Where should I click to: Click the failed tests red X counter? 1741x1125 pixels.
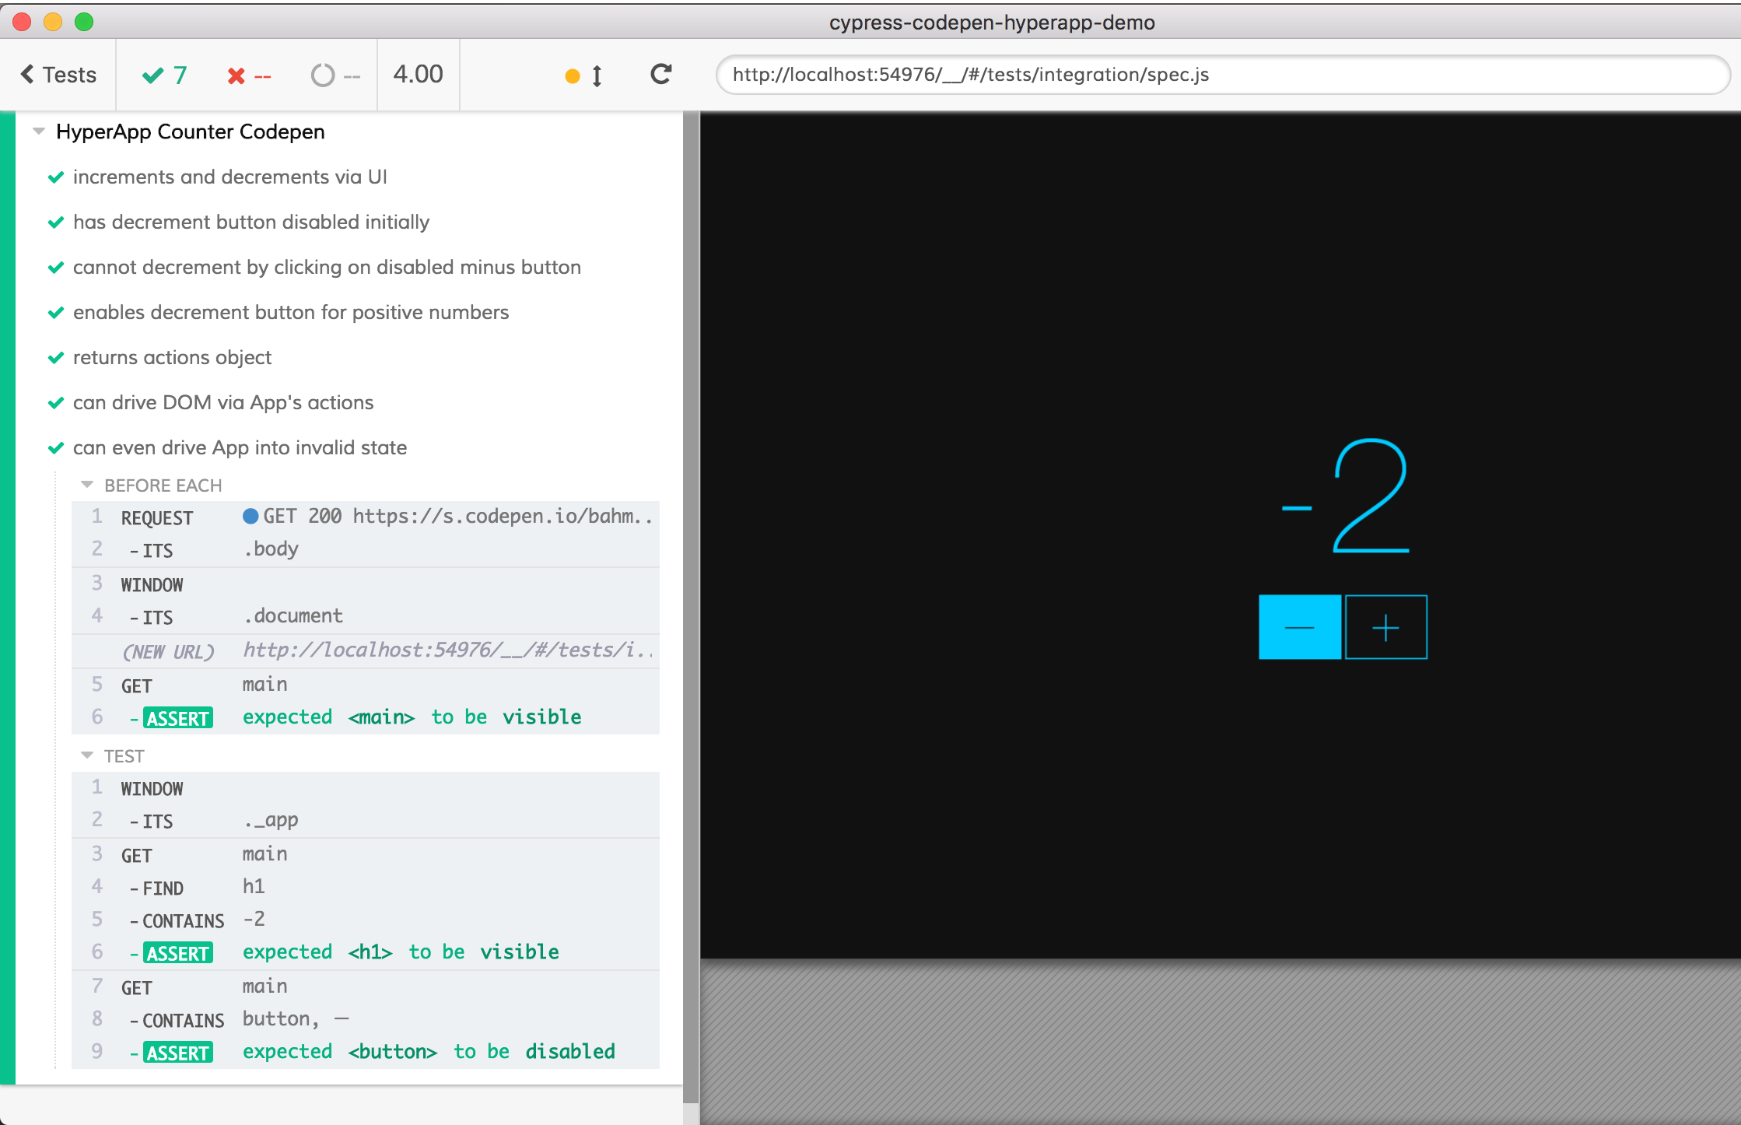pyautogui.click(x=249, y=75)
